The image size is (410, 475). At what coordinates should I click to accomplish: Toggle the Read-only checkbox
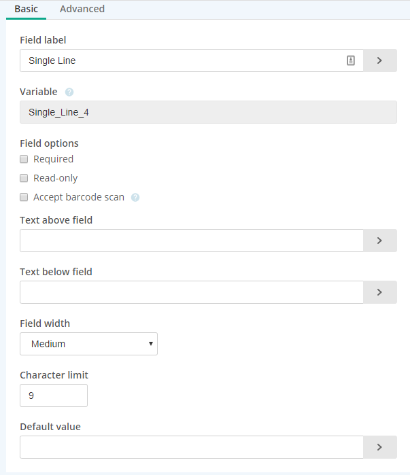[x=24, y=178]
